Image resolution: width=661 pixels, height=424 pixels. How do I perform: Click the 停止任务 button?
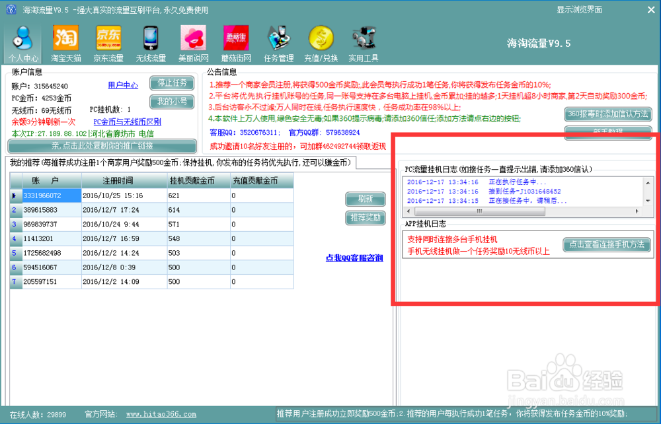point(172,83)
